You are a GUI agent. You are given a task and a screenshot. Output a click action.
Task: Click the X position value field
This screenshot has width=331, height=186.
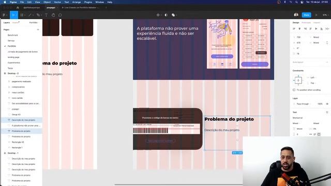[x=298, y=37]
